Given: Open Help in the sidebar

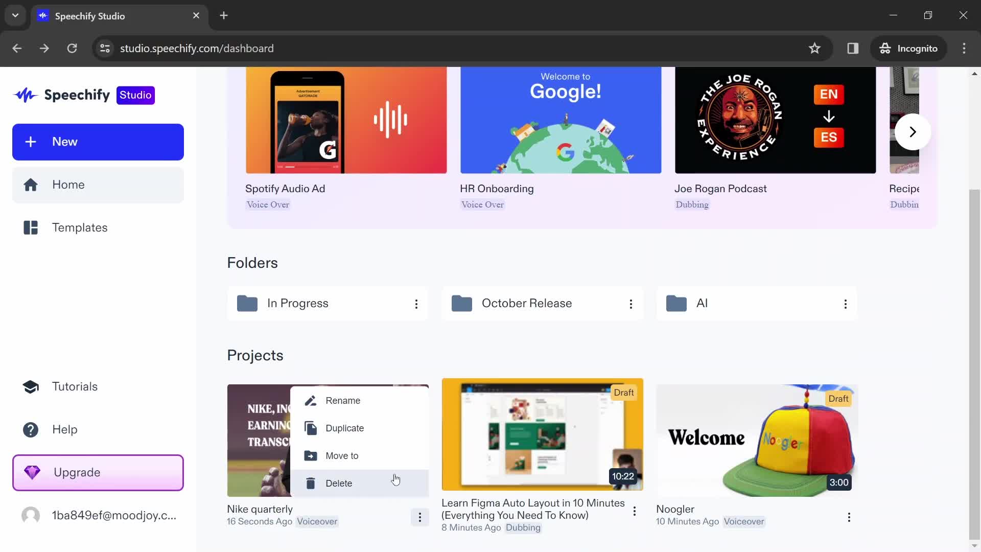Looking at the screenshot, I should point(98,430).
